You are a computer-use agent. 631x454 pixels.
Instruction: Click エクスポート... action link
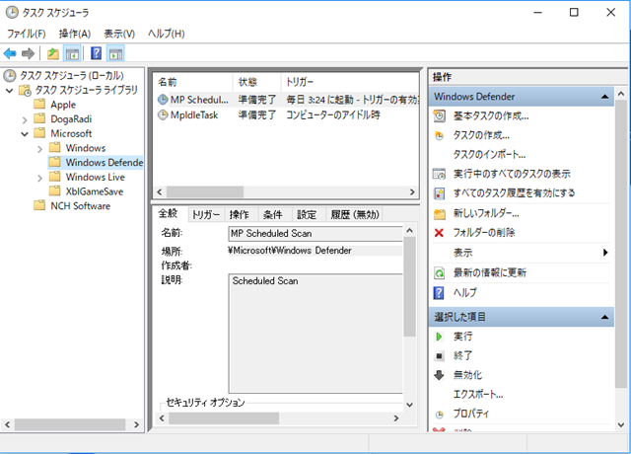click(x=478, y=395)
